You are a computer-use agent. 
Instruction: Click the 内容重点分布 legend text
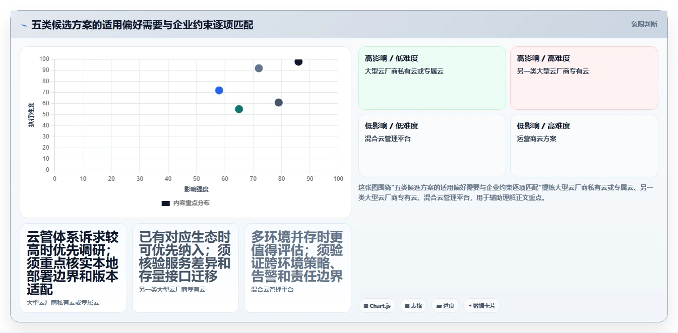192,203
